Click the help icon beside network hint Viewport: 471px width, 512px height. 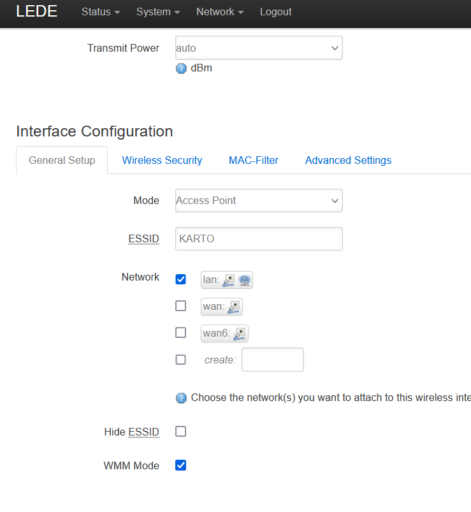click(181, 398)
